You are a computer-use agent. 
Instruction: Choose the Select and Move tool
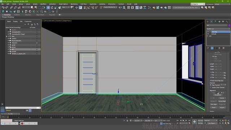point(48,8)
